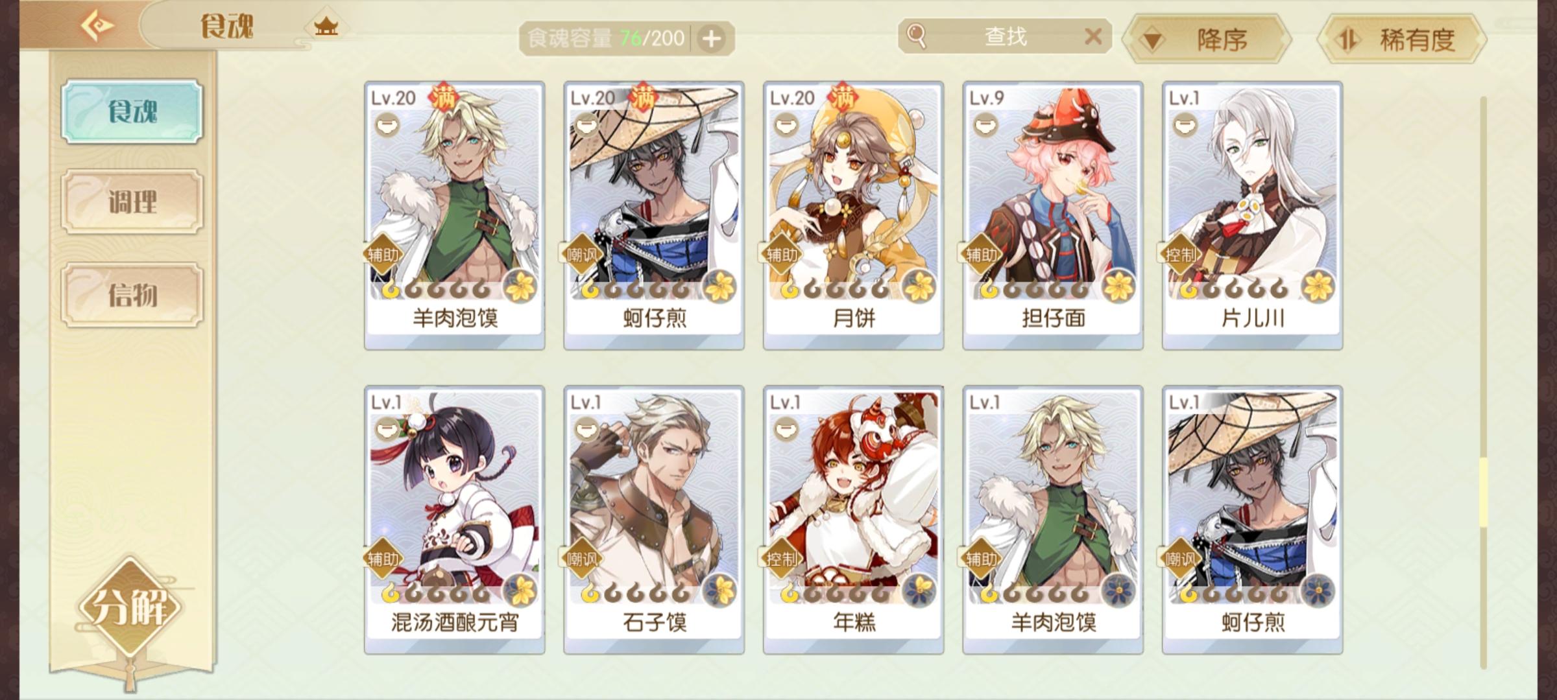
Task: Click the 分解 button
Action: pos(130,607)
